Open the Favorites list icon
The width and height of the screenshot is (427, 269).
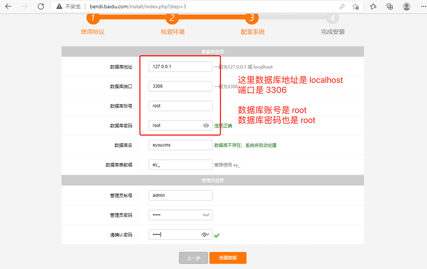(373, 6)
